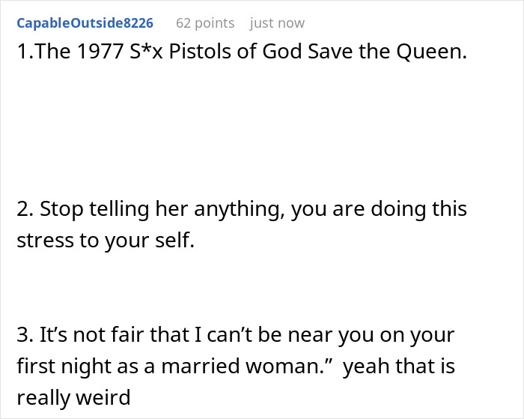Click the words 'God Save the Queen'
The image size is (524, 419).
pos(365,52)
